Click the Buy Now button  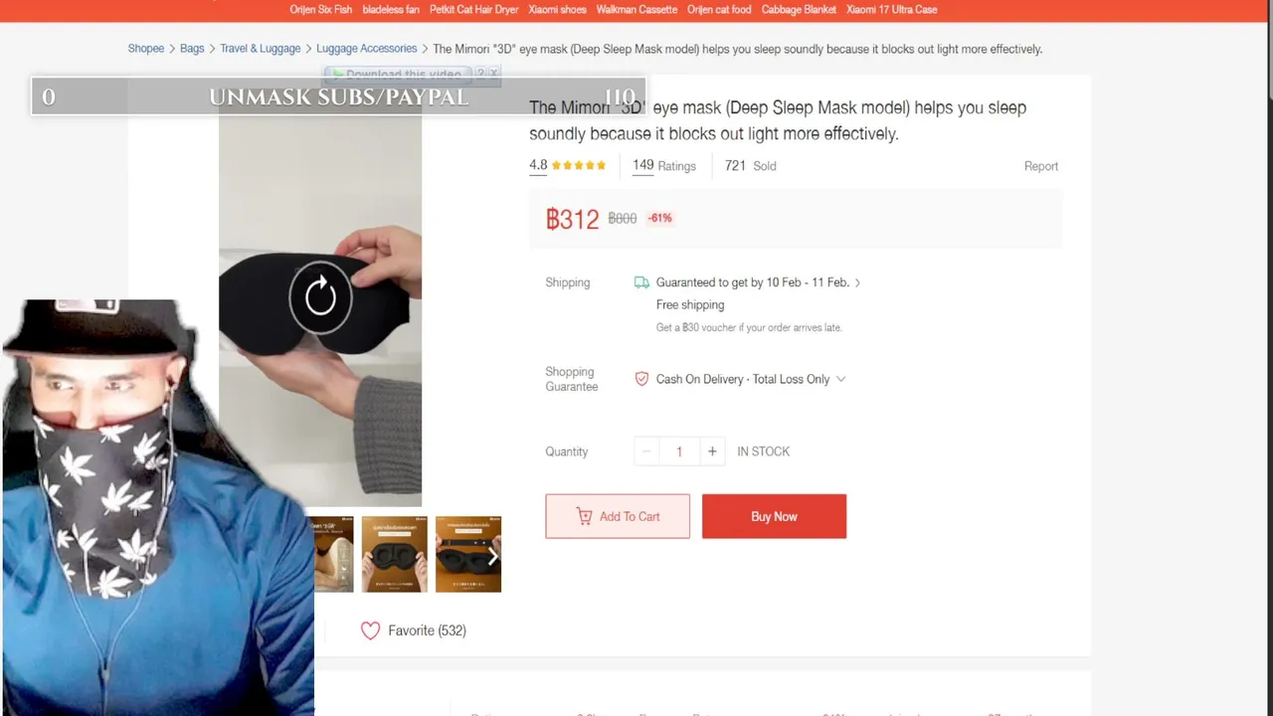(774, 516)
